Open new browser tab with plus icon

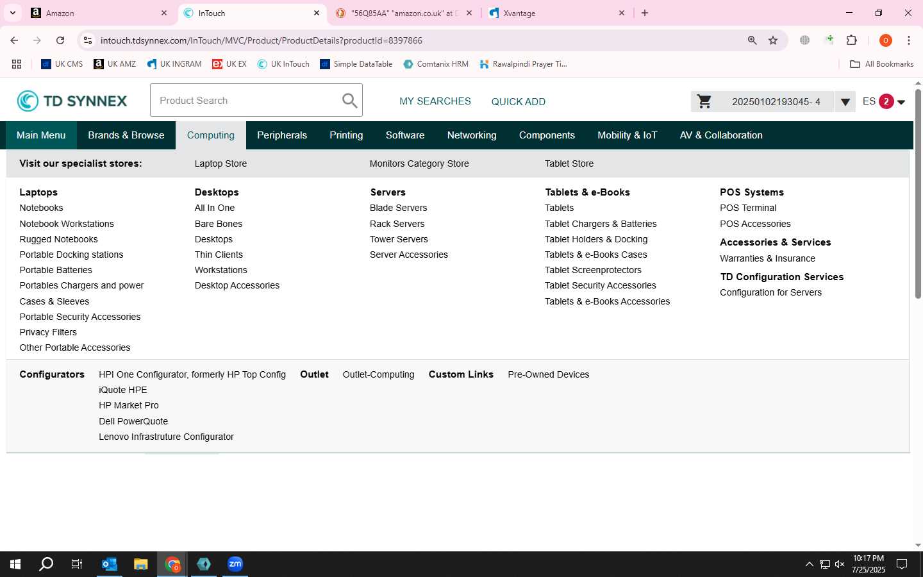pos(645,13)
